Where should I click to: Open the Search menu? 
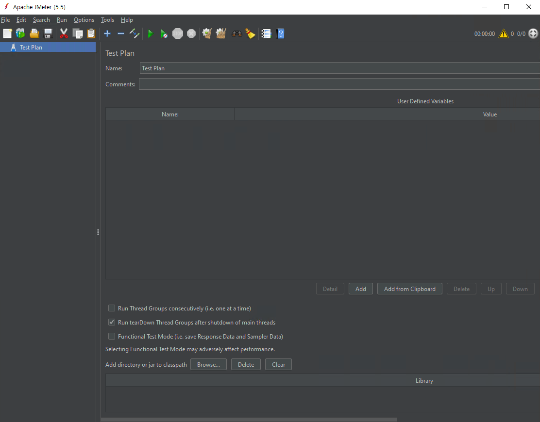click(41, 20)
